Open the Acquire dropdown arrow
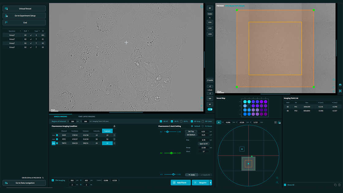 point(210,183)
